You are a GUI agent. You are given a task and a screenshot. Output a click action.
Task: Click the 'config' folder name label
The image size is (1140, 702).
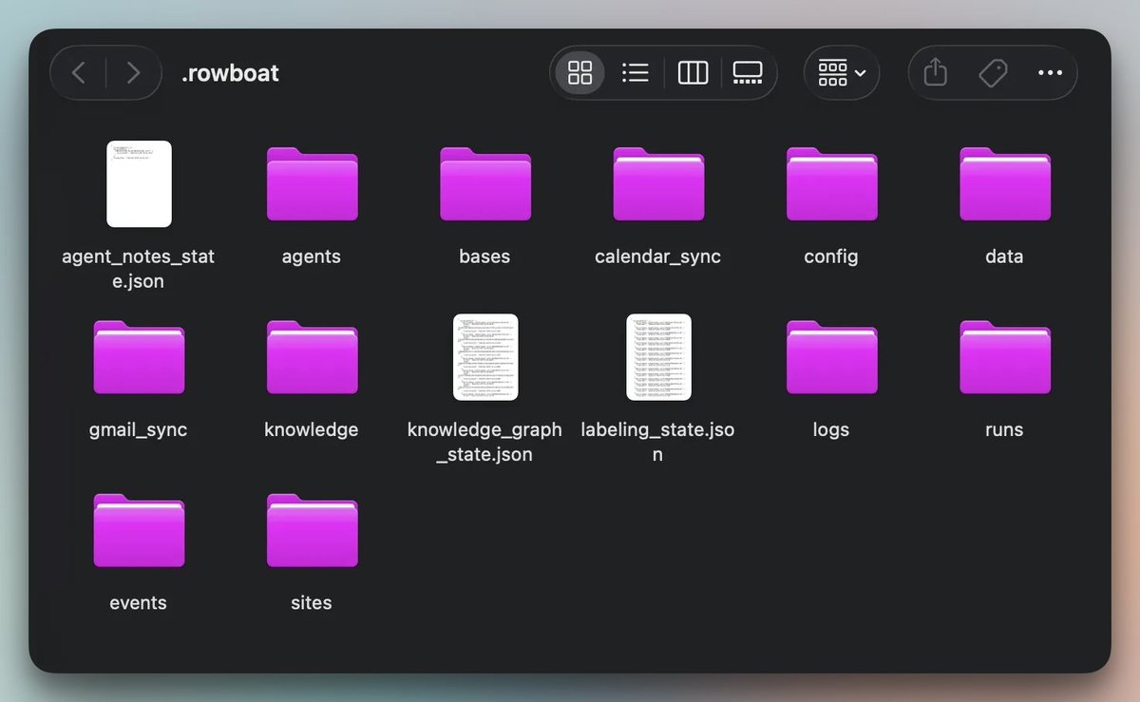pyautogui.click(x=831, y=256)
